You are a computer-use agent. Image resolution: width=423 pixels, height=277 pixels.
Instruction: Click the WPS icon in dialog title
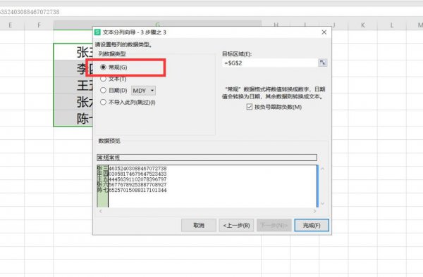click(x=97, y=32)
